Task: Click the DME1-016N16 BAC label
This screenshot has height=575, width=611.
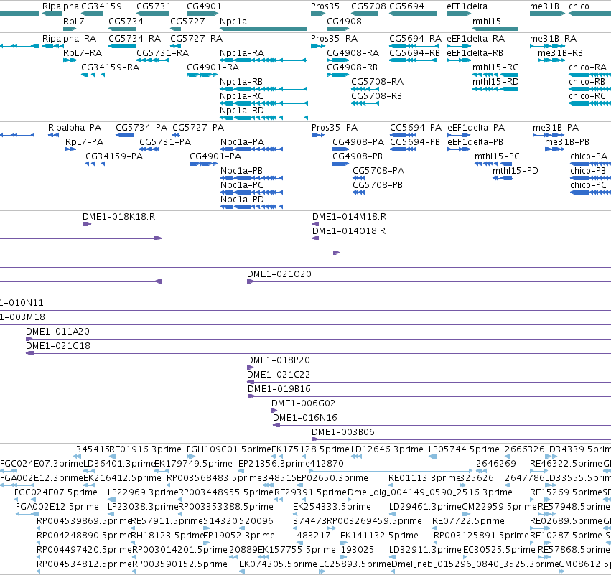Action: tap(304, 418)
